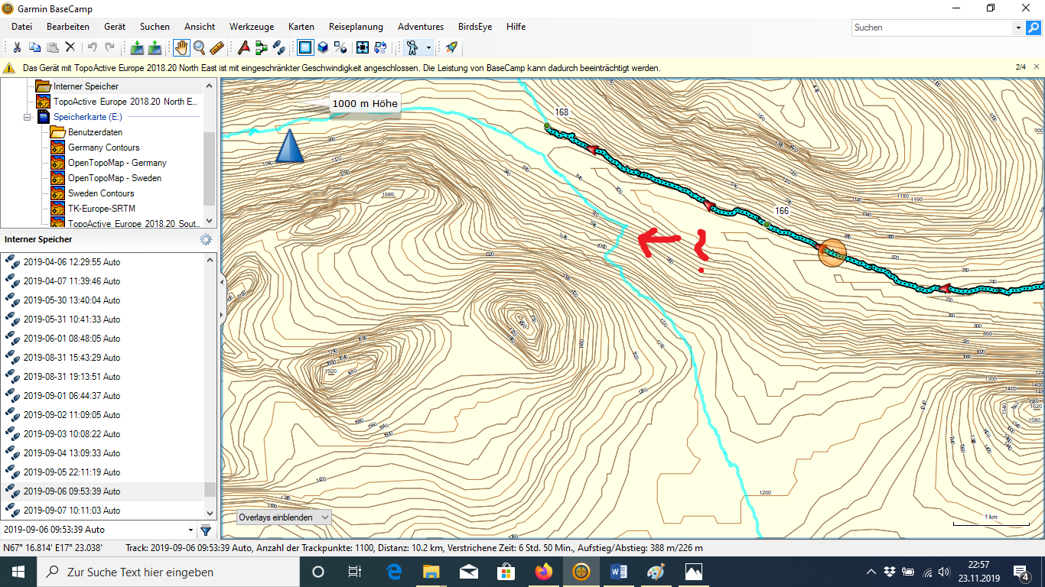Screen dimensions: 1045x587
Task: Open the Karten menu
Action: pos(301,27)
